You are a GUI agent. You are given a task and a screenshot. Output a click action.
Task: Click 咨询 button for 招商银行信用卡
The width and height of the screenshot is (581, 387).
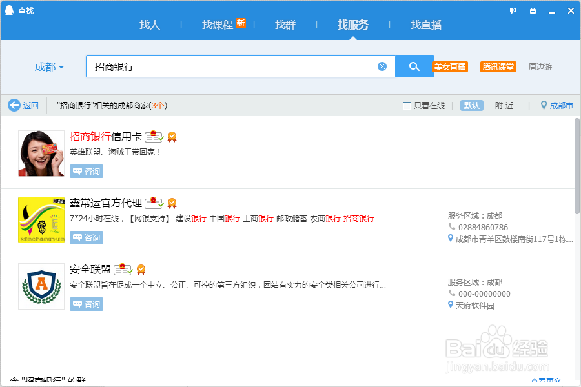87,171
